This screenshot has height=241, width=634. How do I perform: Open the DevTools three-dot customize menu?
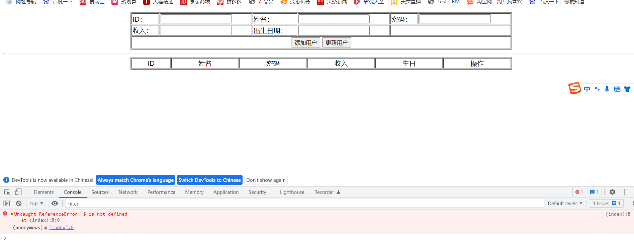point(624,192)
